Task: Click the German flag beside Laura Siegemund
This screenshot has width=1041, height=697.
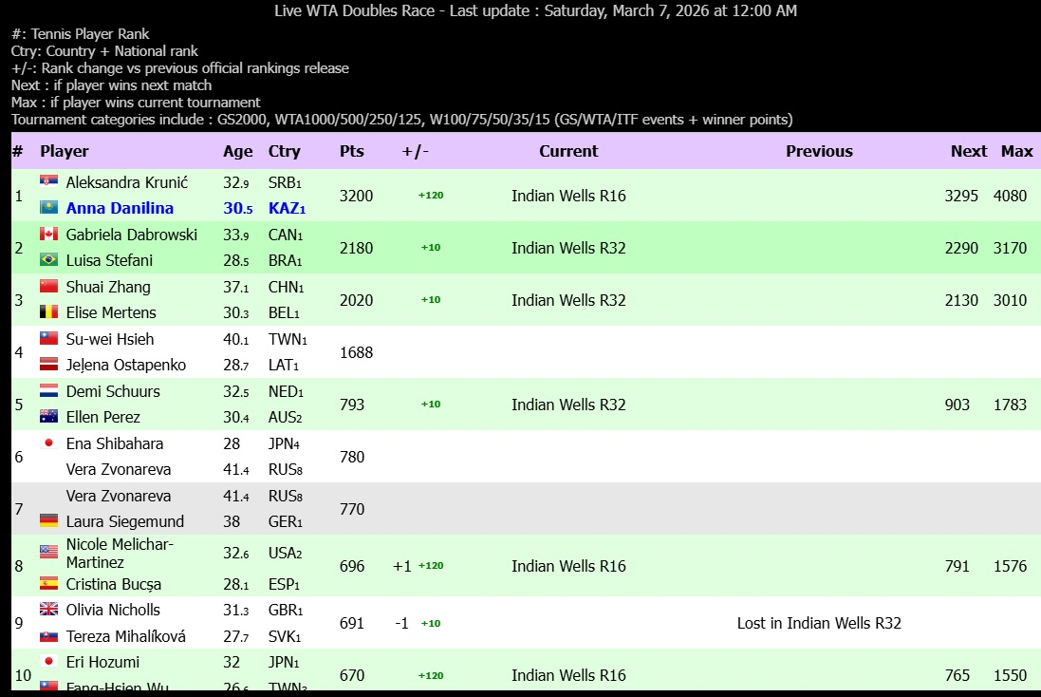Action: [x=48, y=521]
